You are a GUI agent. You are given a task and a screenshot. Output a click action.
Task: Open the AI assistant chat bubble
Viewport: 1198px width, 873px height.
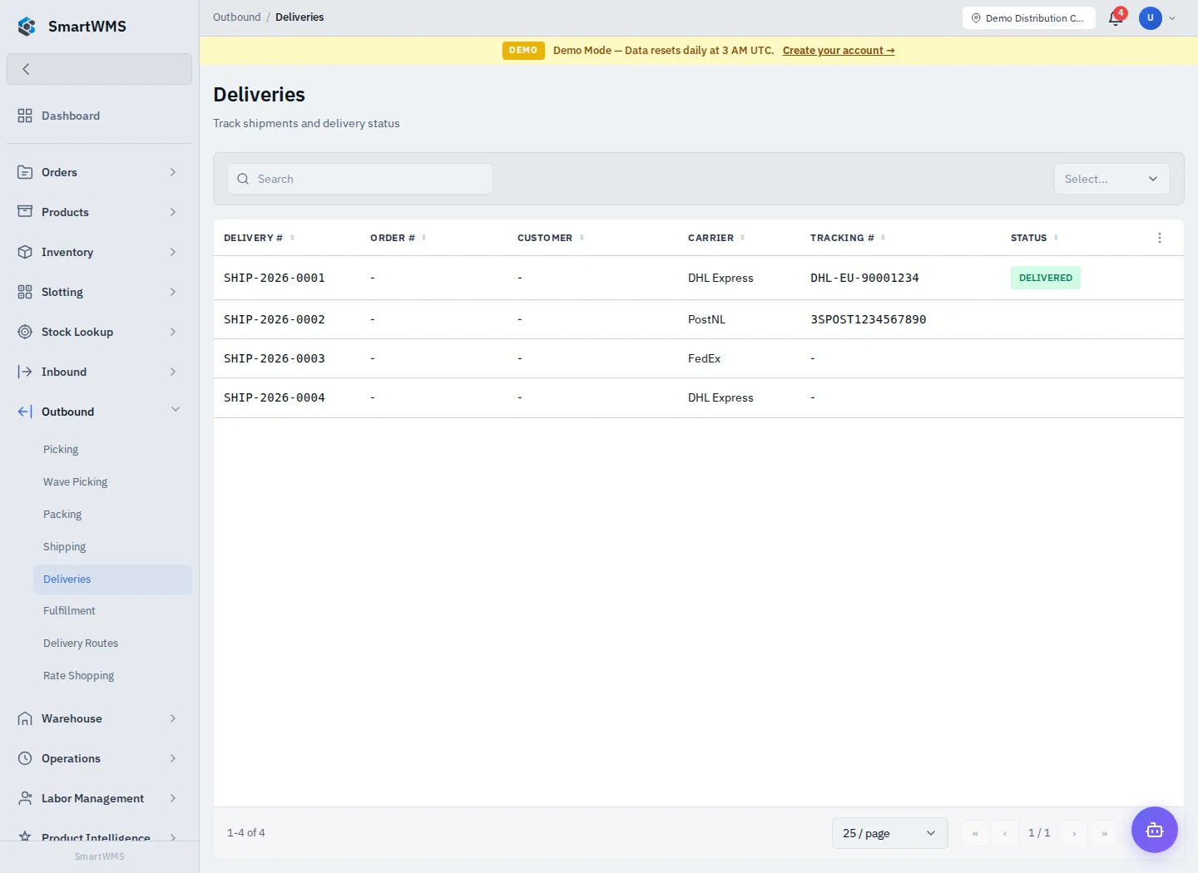click(1155, 830)
